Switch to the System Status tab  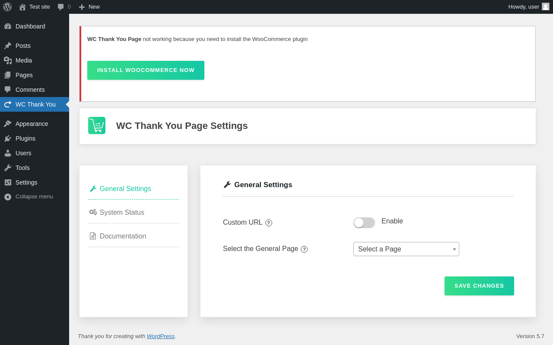(133, 213)
